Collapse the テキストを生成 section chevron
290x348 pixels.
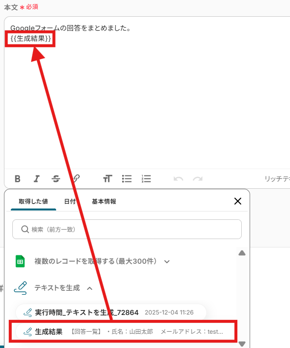coord(90,288)
